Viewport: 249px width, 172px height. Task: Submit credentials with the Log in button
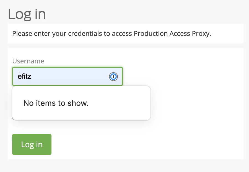32,144
